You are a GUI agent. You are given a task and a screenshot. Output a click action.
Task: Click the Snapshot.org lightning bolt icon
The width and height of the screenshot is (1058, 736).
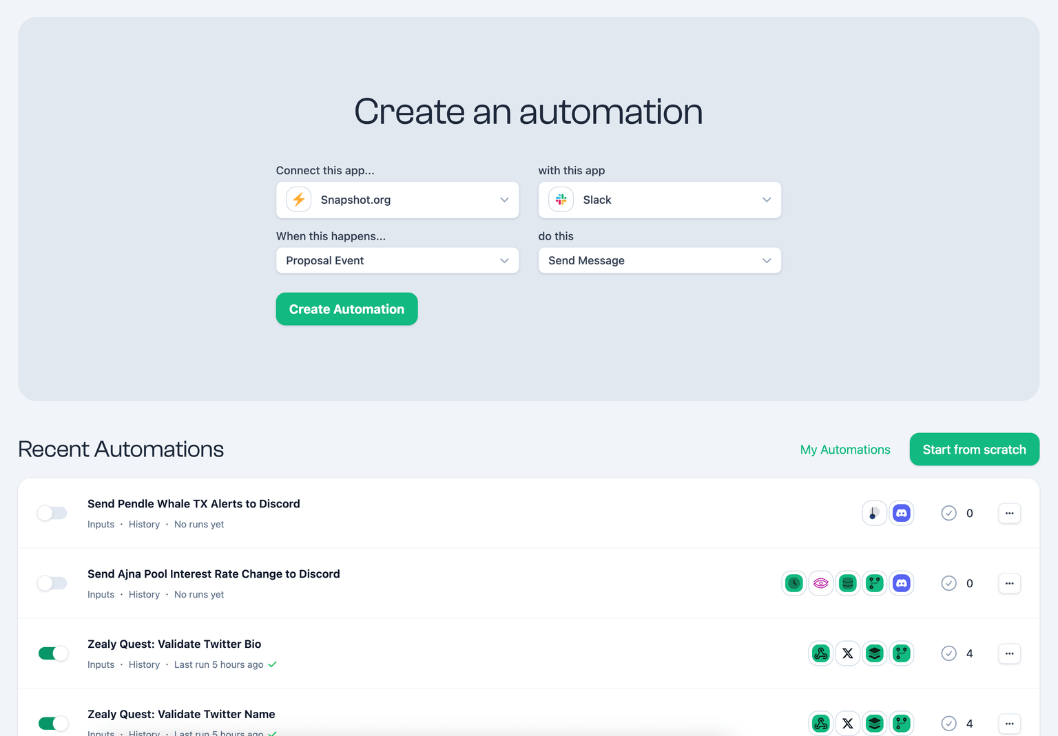point(299,200)
